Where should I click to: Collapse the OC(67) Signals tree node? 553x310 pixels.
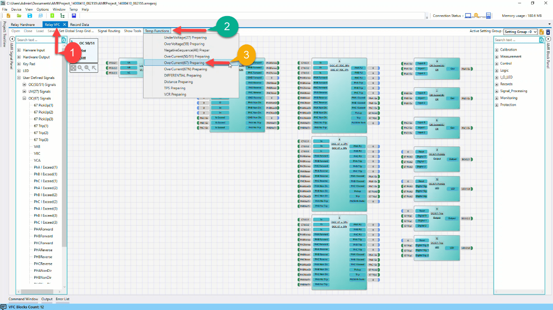pos(24,99)
